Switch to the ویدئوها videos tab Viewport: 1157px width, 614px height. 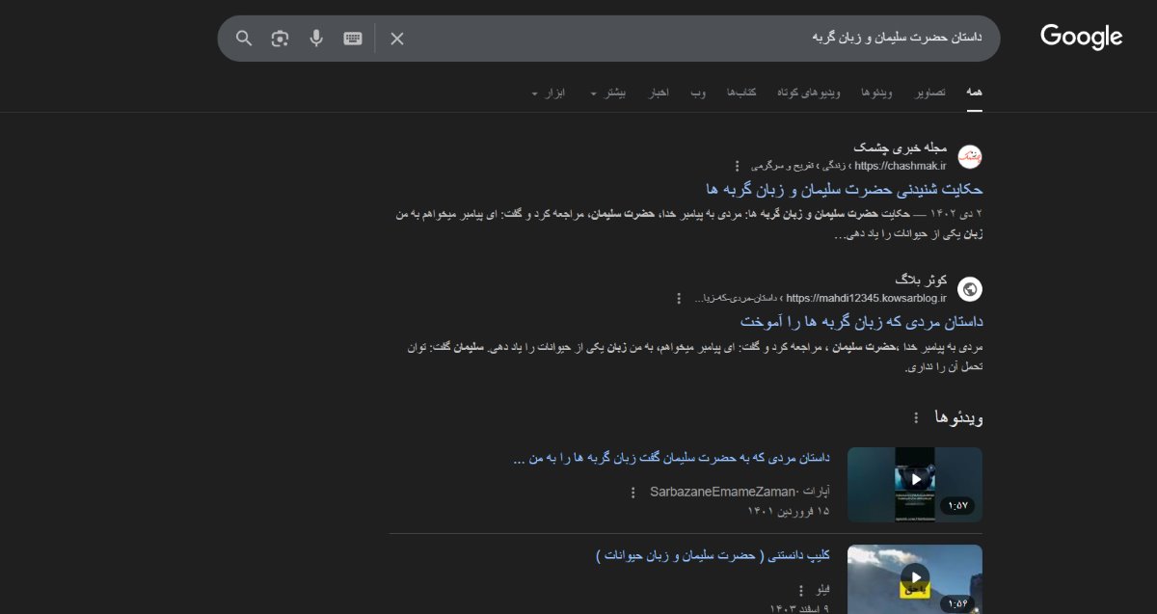click(876, 93)
